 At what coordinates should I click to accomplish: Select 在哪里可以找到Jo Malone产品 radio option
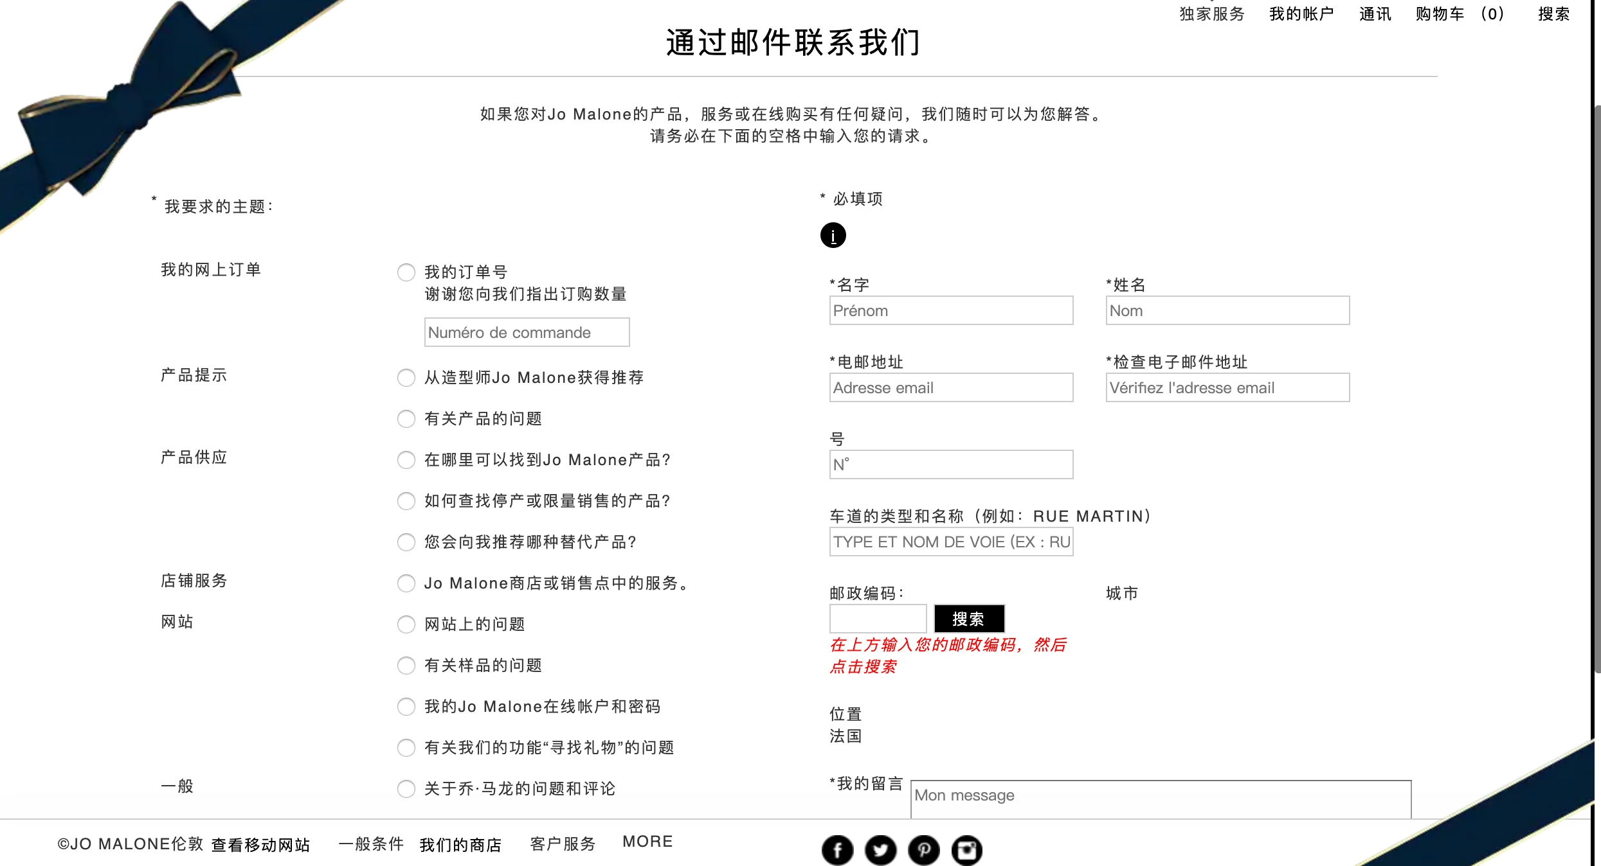point(406,459)
